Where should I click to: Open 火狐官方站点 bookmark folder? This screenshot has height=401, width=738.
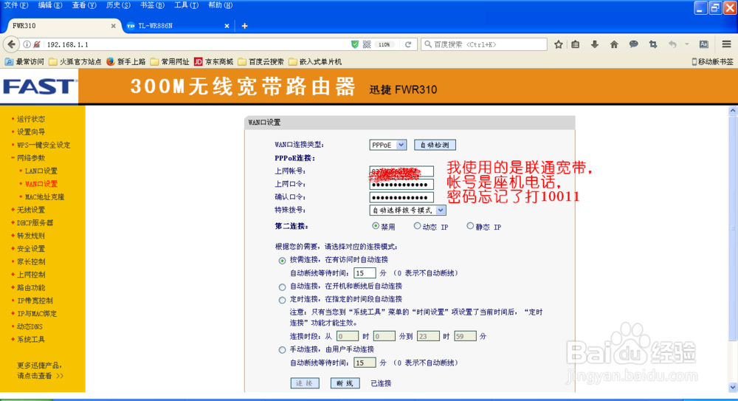pyautogui.click(x=75, y=62)
